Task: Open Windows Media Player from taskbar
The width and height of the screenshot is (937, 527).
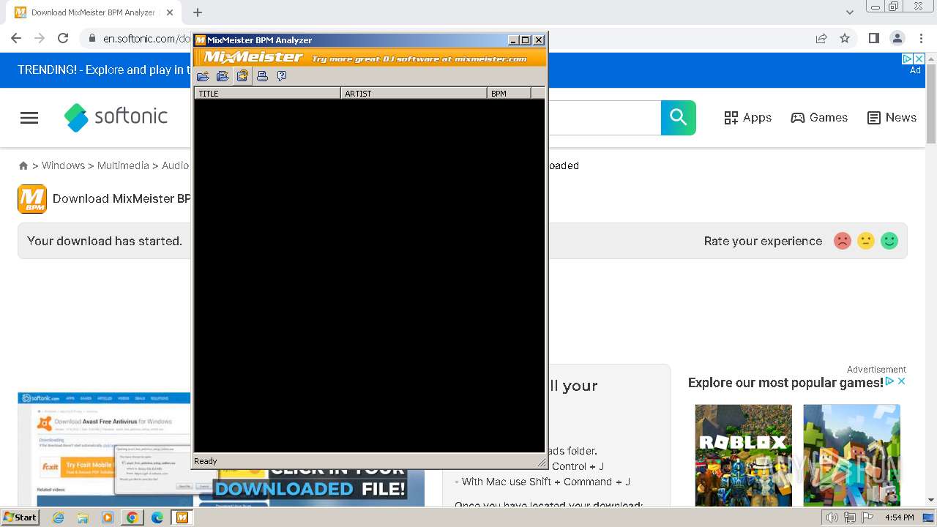Action: (108, 517)
